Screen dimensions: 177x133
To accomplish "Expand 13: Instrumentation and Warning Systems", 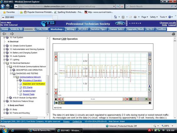I will (x=4, y=49).
